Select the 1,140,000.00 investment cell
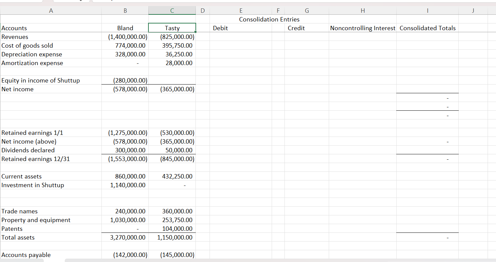This screenshot has width=496, height=262. click(x=125, y=185)
